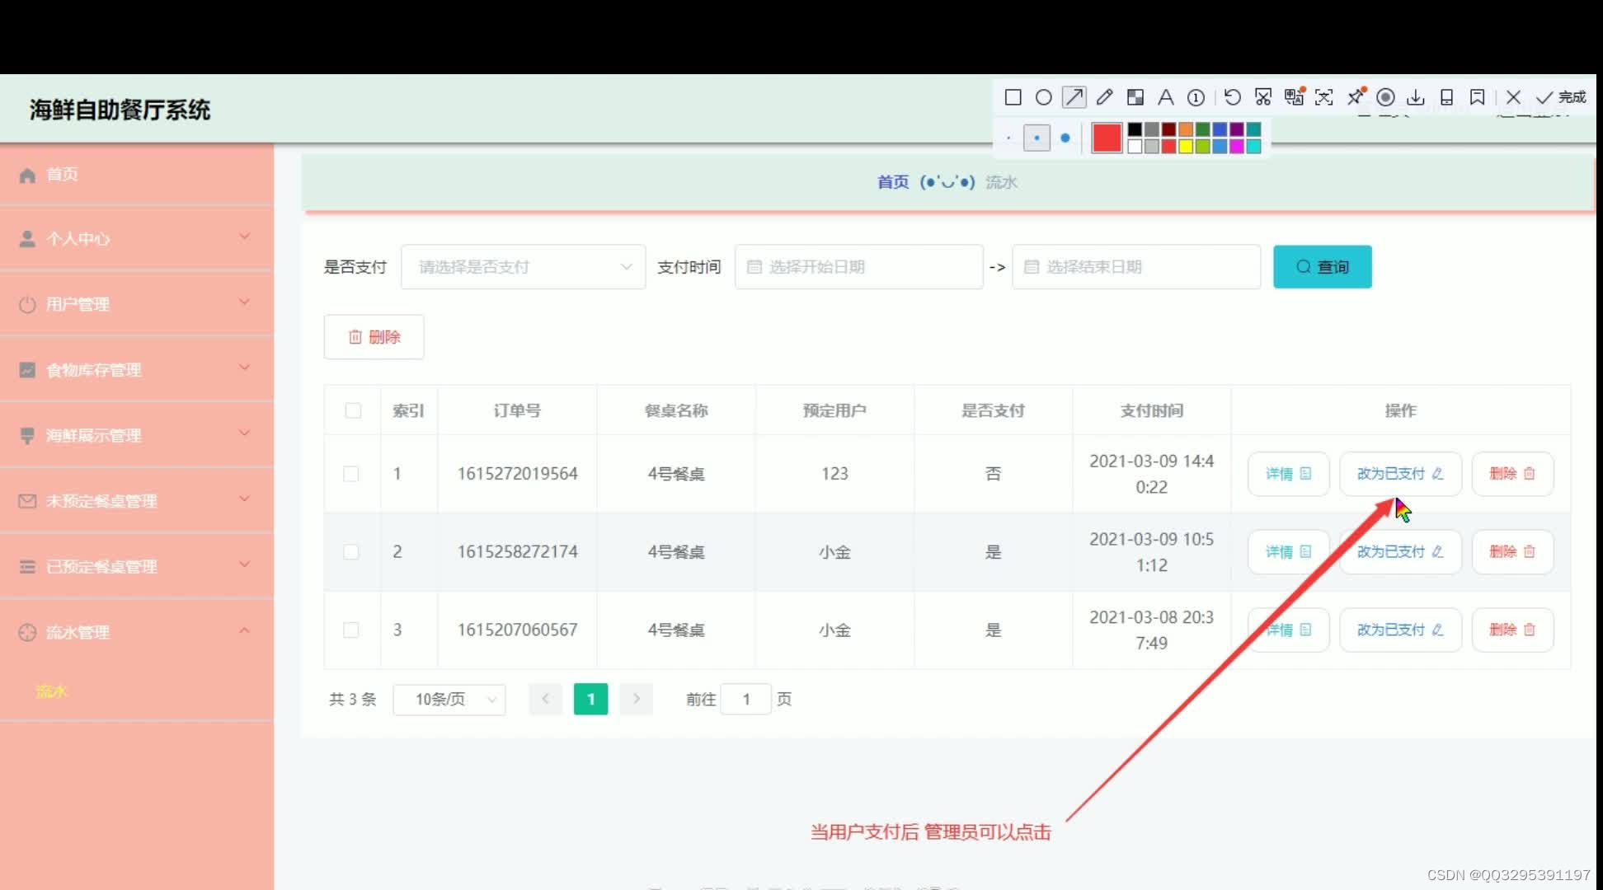Select the rectangle annotation tool
Image resolution: width=1603 pixels, height=890 pixels.
(1013, 97)
